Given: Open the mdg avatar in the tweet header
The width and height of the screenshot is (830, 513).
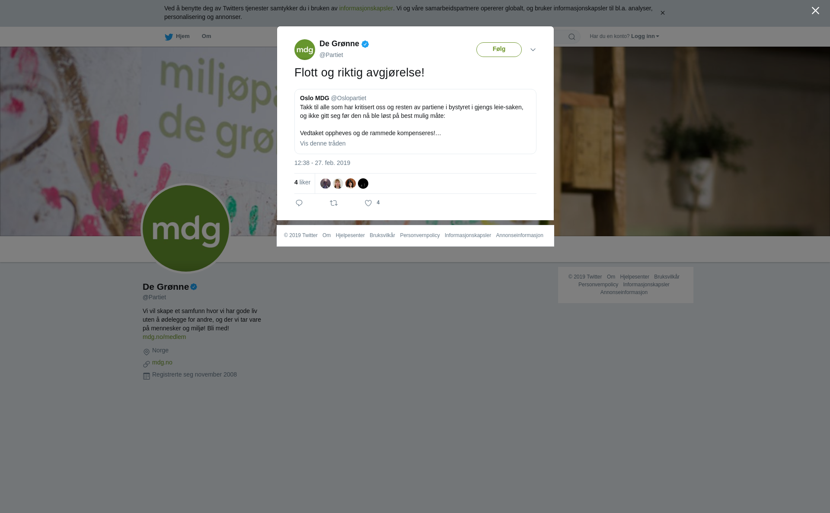Looking at the screenshot, I should [x=305, y=50].
